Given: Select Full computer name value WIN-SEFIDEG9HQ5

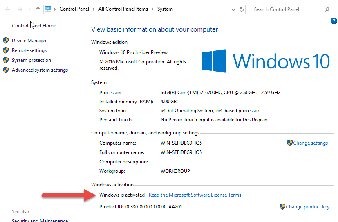Looking at the screenshot, I should 181,152.
